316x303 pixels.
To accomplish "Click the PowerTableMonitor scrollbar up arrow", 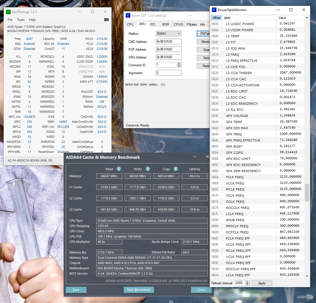I will pos(307,18).
